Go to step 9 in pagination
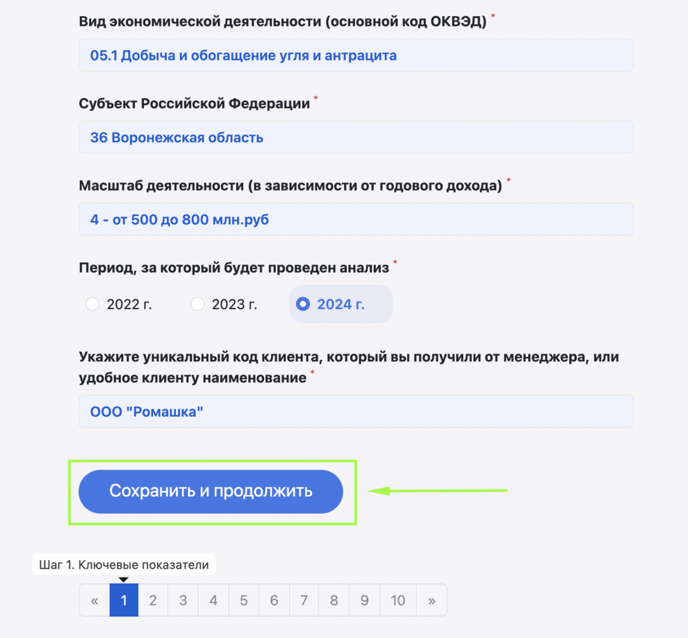Screen dimensions: 688x638 (364, 600)
